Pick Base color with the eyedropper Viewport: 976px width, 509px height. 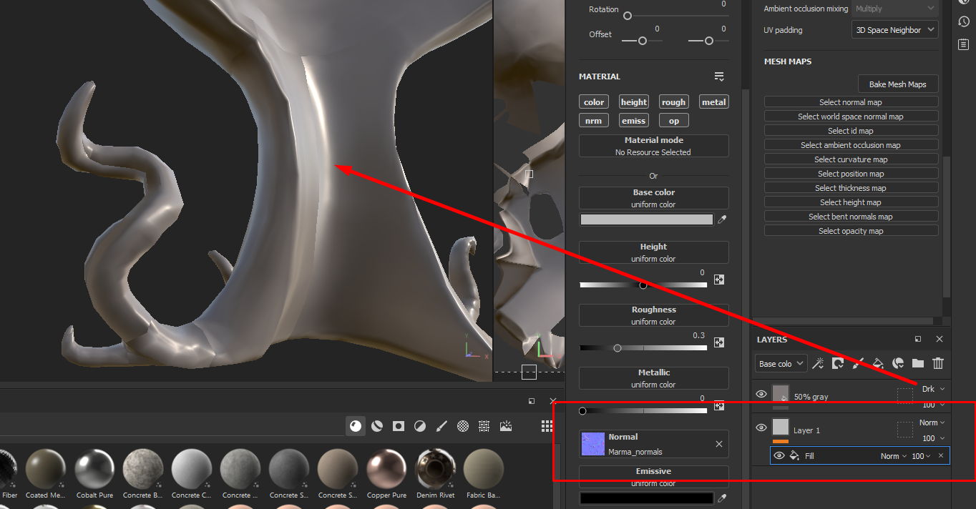point(722,220)
